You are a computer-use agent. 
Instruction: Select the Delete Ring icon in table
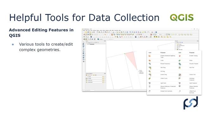pos(150,75)
